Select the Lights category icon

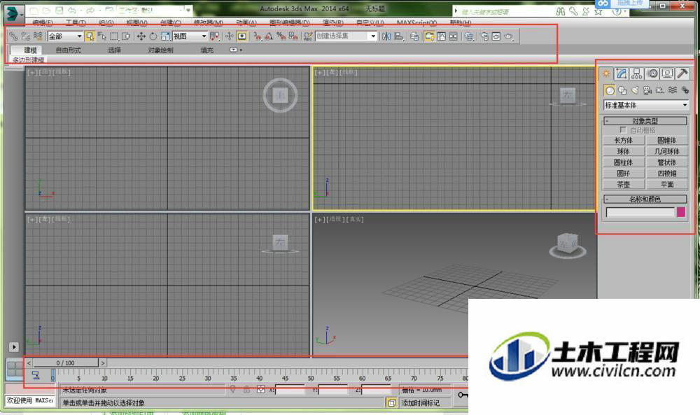click(634, 90)
